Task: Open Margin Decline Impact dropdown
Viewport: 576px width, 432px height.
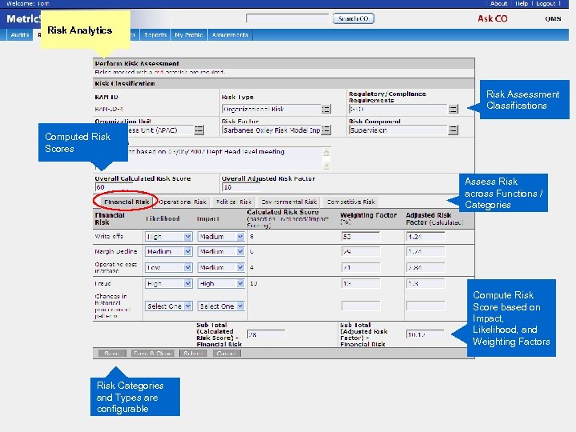Action: point(221,251)
